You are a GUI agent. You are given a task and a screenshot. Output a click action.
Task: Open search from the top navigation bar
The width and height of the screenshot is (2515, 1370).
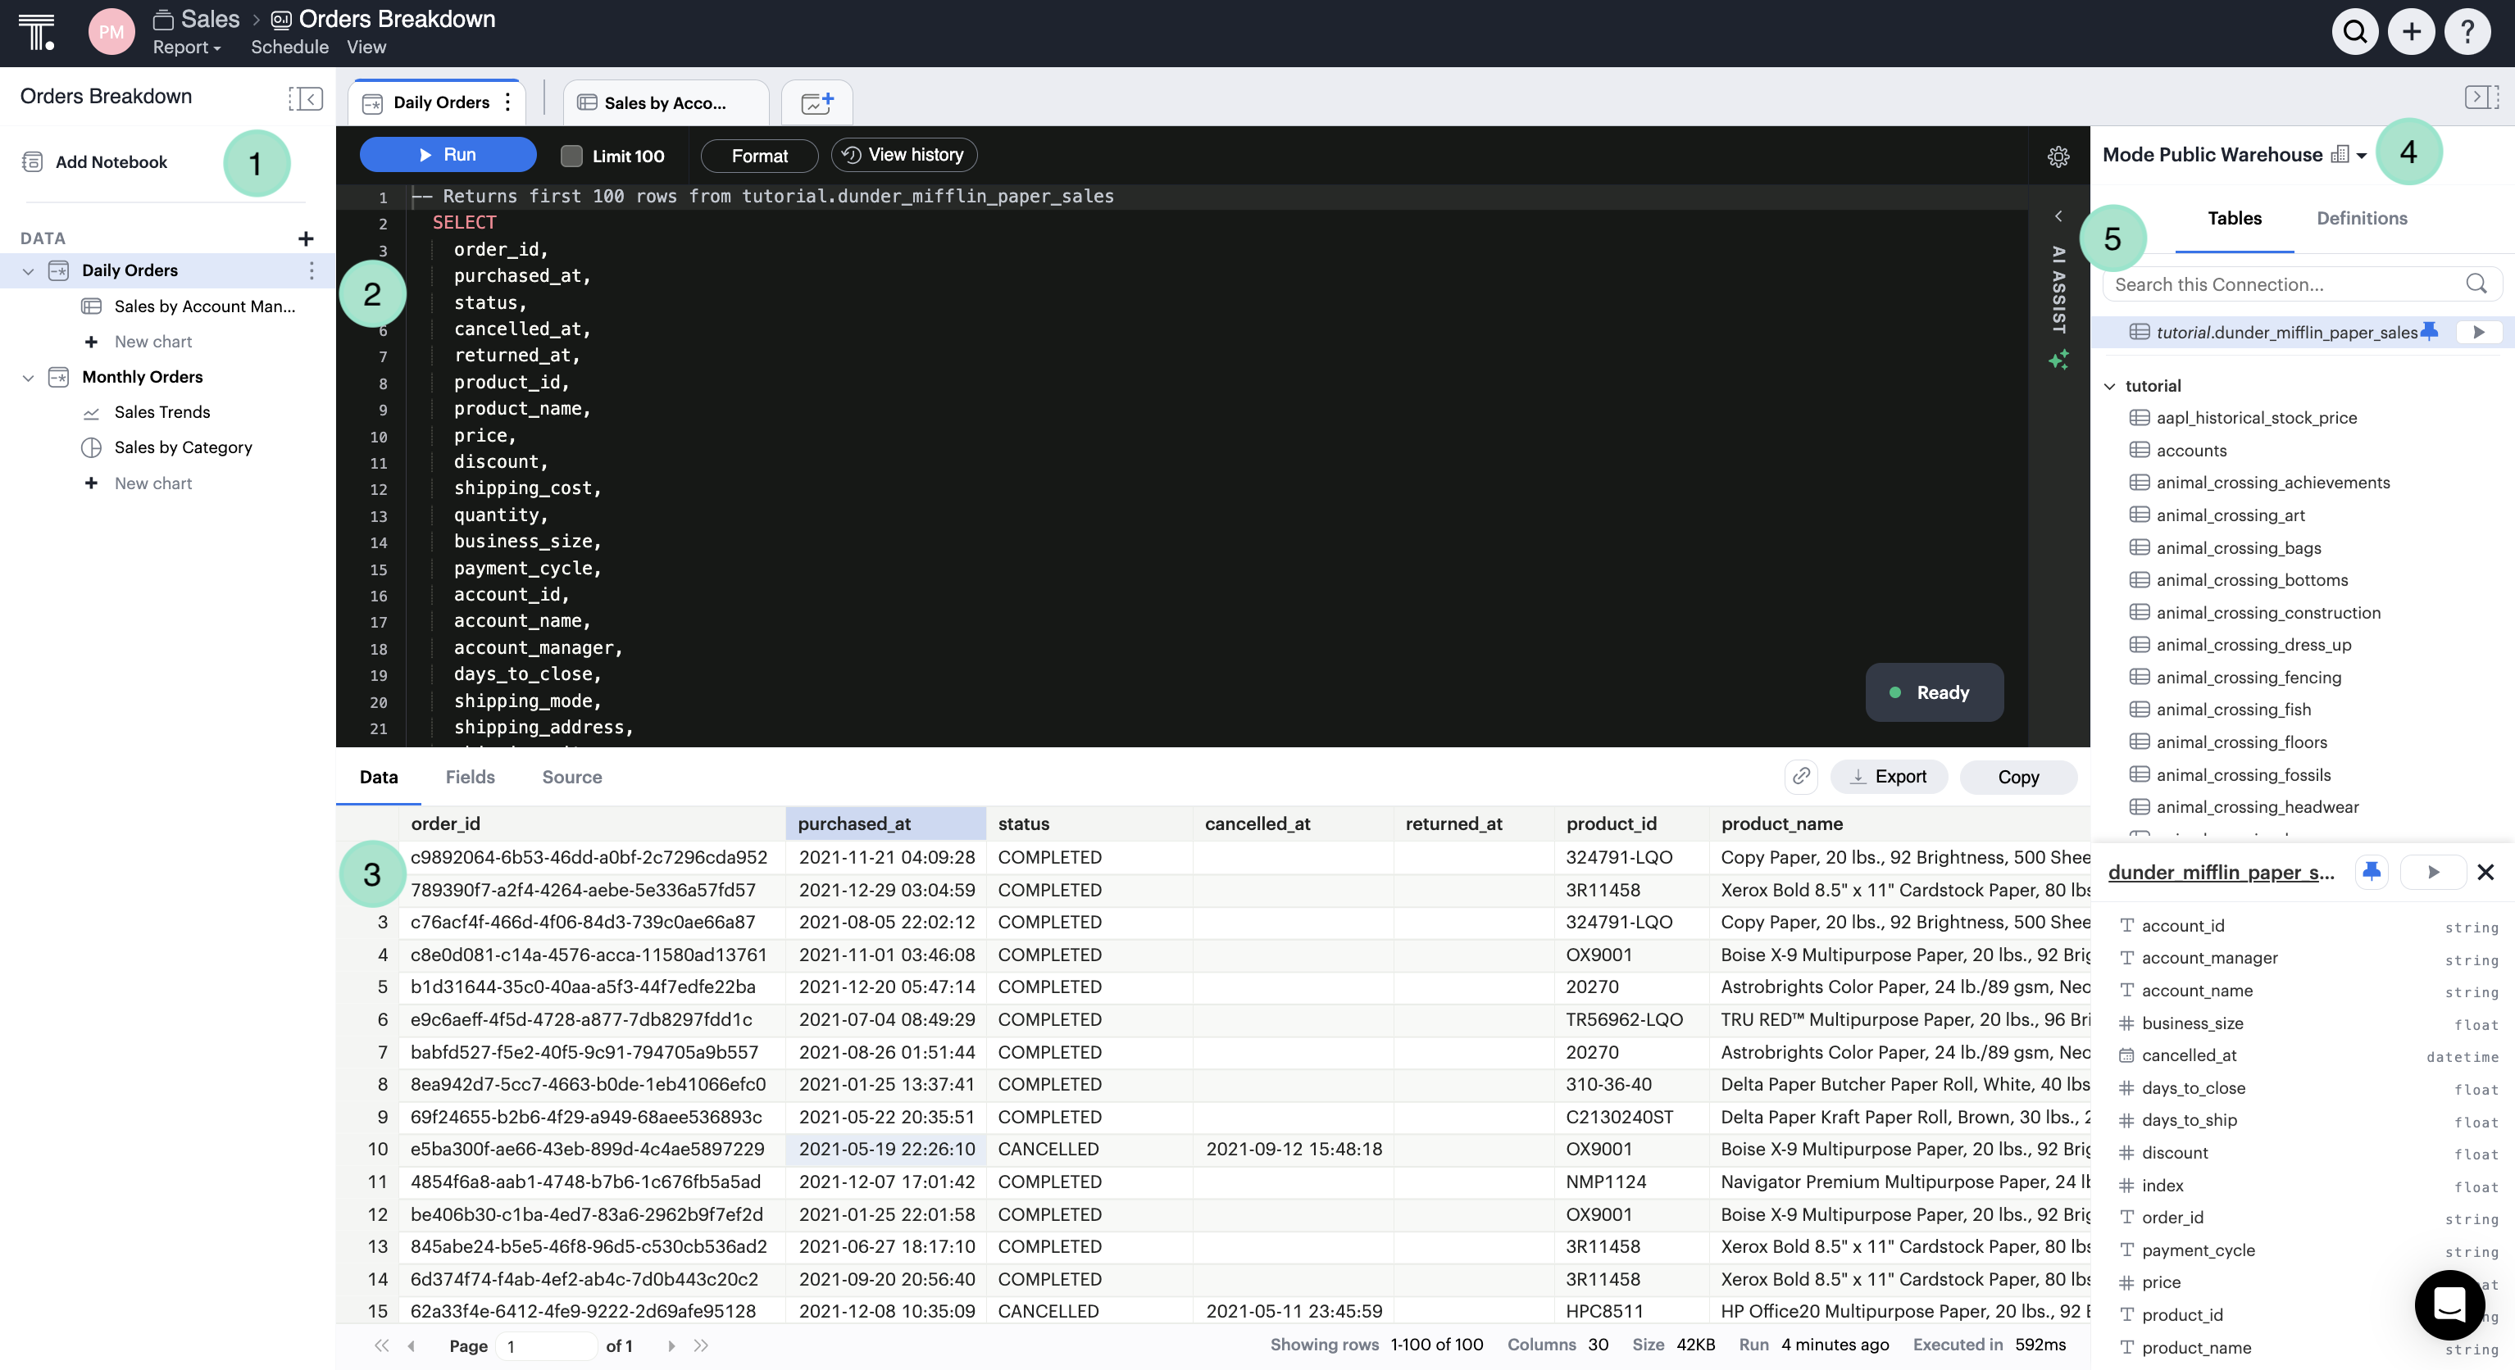click(2354, 31)
